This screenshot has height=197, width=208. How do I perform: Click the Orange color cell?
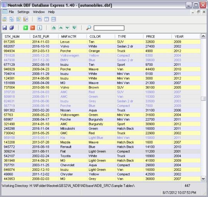(x=94, y=51)
